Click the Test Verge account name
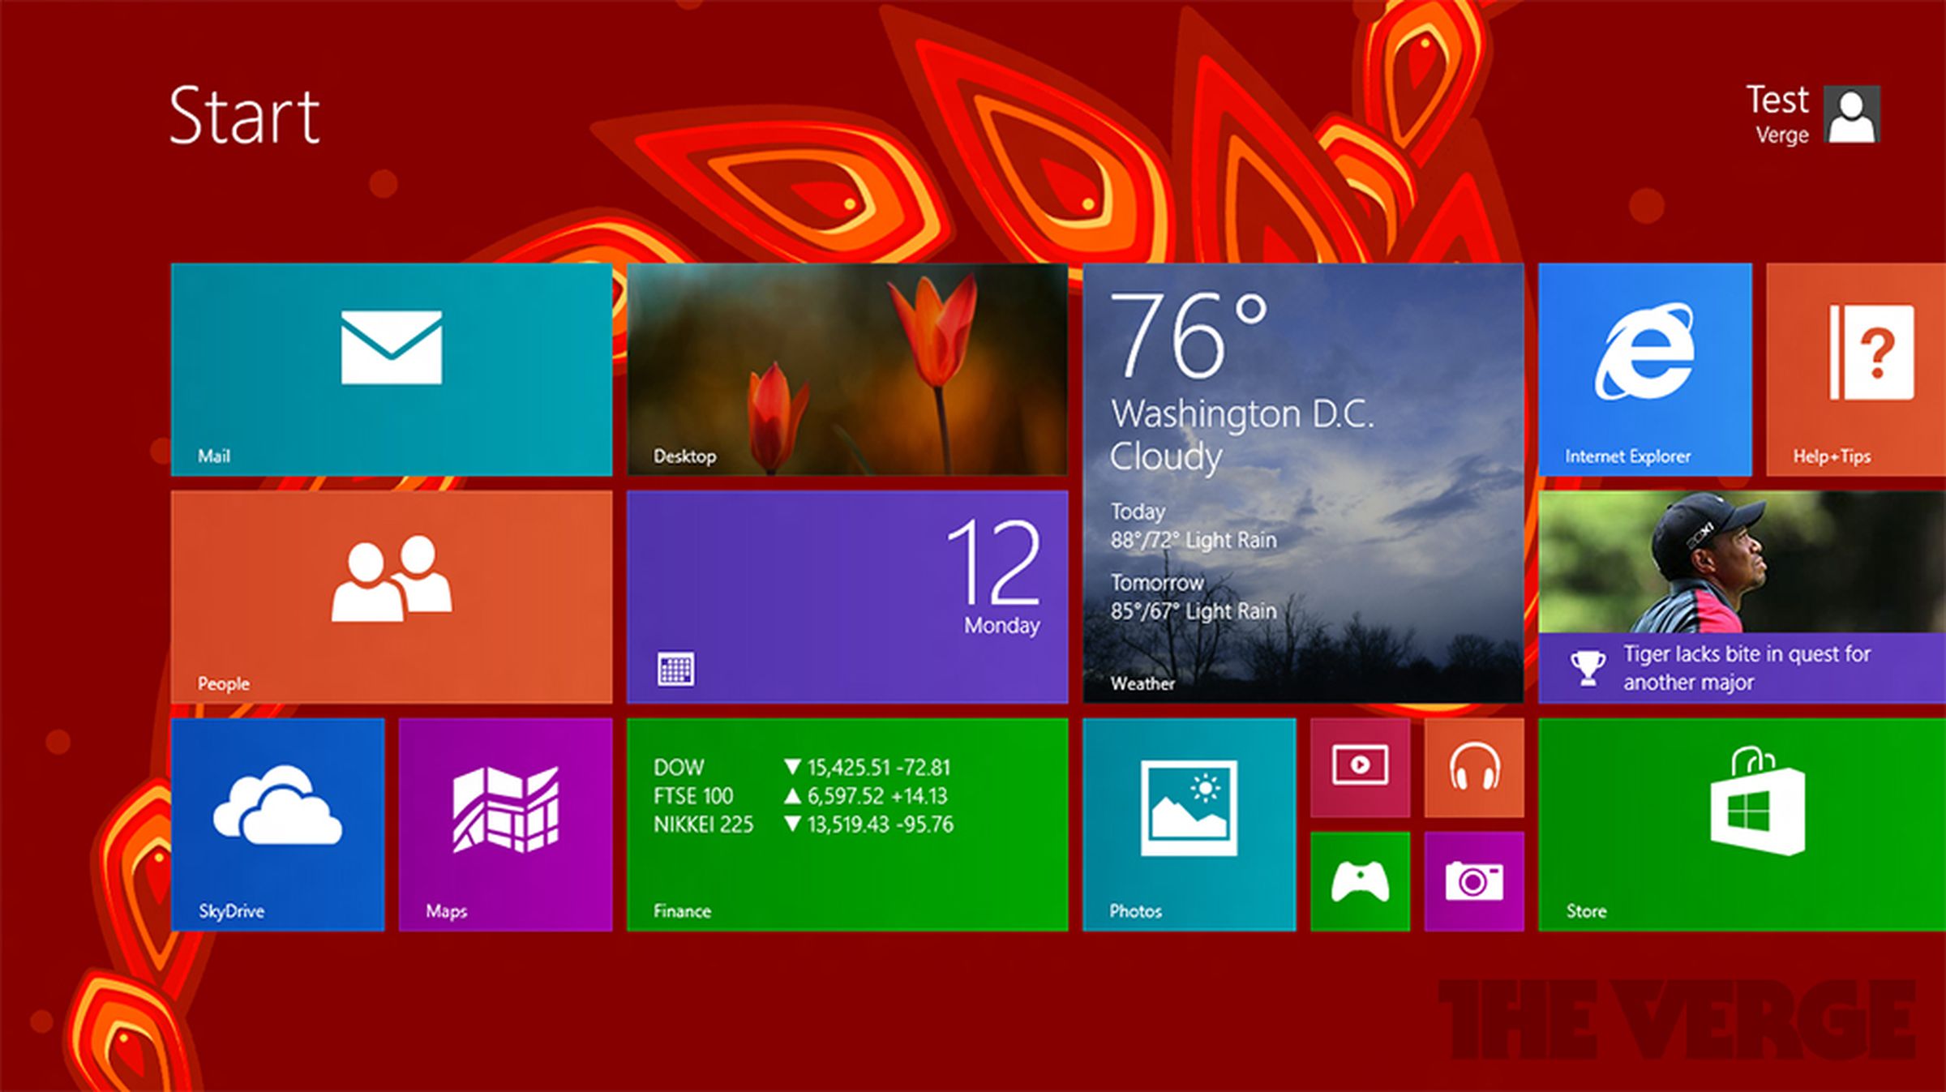 1777,114
